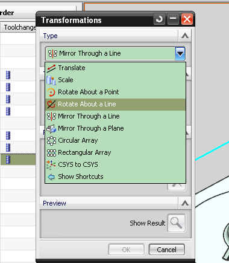Click the Cancel button
Image resolution: width=229 pixels, height=263 pixels.
(166, 250)
